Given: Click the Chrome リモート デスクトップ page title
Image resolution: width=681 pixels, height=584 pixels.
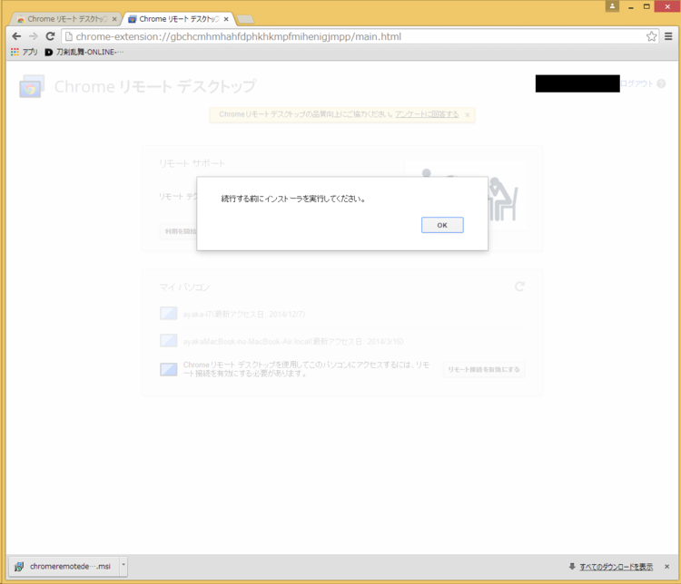Looking at the screenshot, I should tap(155, 86).
